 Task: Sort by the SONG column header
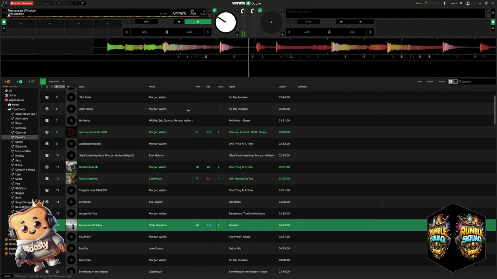click(82, 87)
